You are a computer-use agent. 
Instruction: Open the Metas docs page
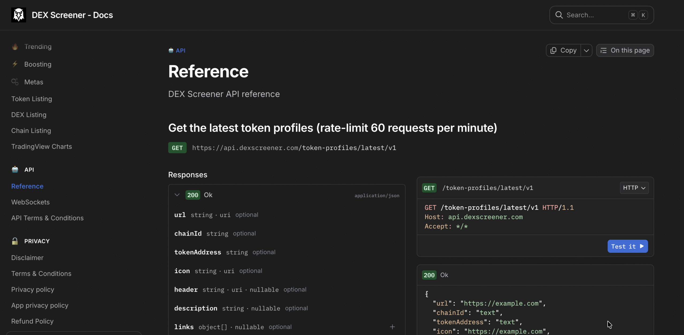pyautogui.click(x=34, y=82)
